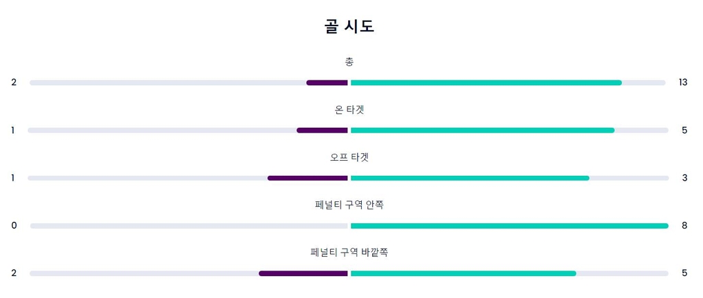This screenshot has height=298, width=703.
Task: Select the full teal 페널티 구역 안쪽 bar
Action: point(509,226)
